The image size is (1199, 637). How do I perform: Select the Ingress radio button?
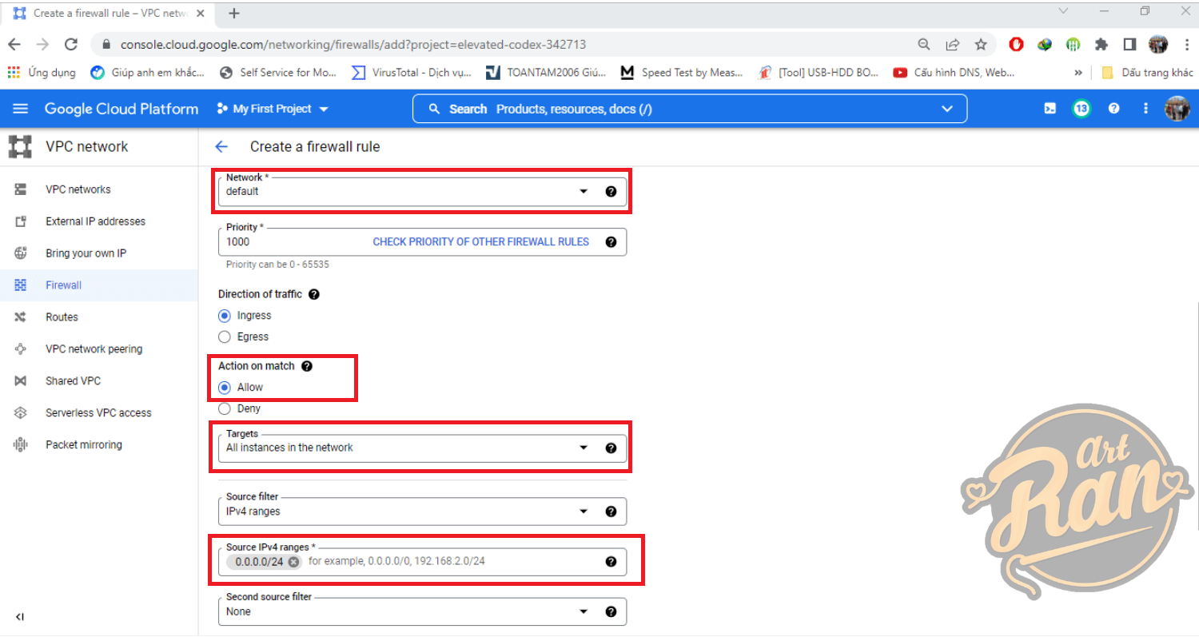tap(225, 316)
